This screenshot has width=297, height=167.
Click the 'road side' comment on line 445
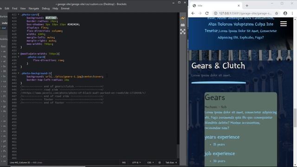(62, 90)
